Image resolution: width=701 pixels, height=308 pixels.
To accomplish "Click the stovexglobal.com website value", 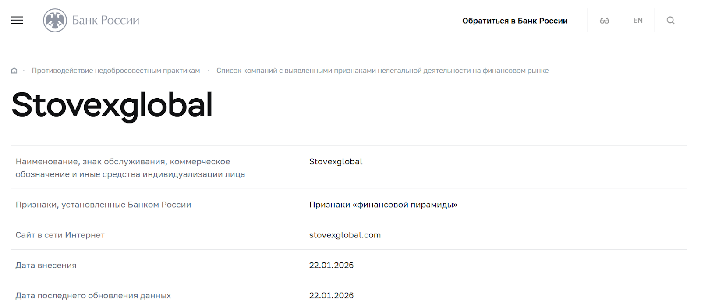I will tap(345, 235).
